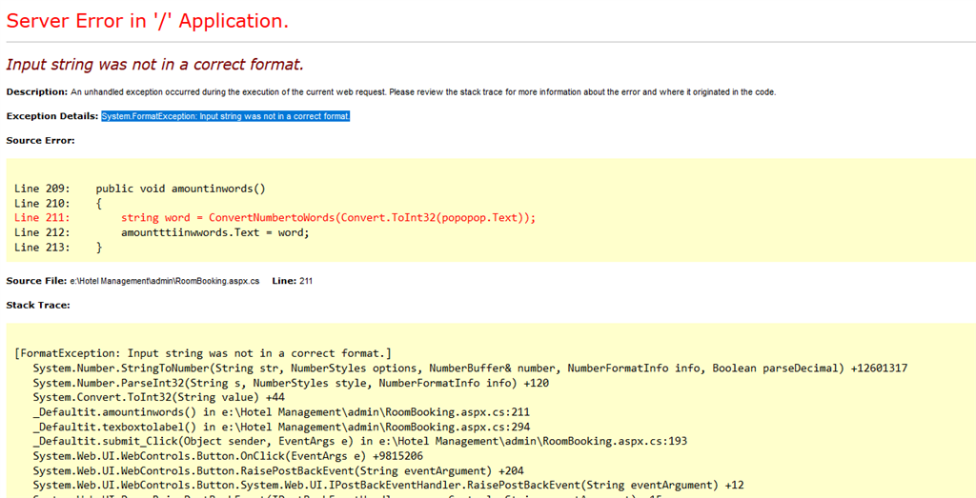
Task: Click the description sentence about unhandled exception
Action: click(x=423, y=92)
